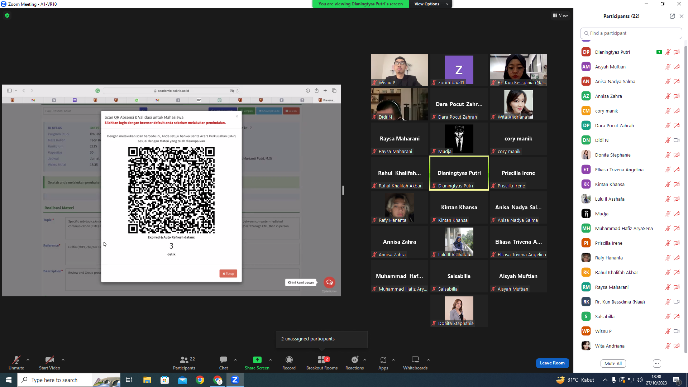Image resolution: width=688 pixels, height=387 pixels.
Task: Expand audio options arrow next to Unmute
Action: point(28,360)
